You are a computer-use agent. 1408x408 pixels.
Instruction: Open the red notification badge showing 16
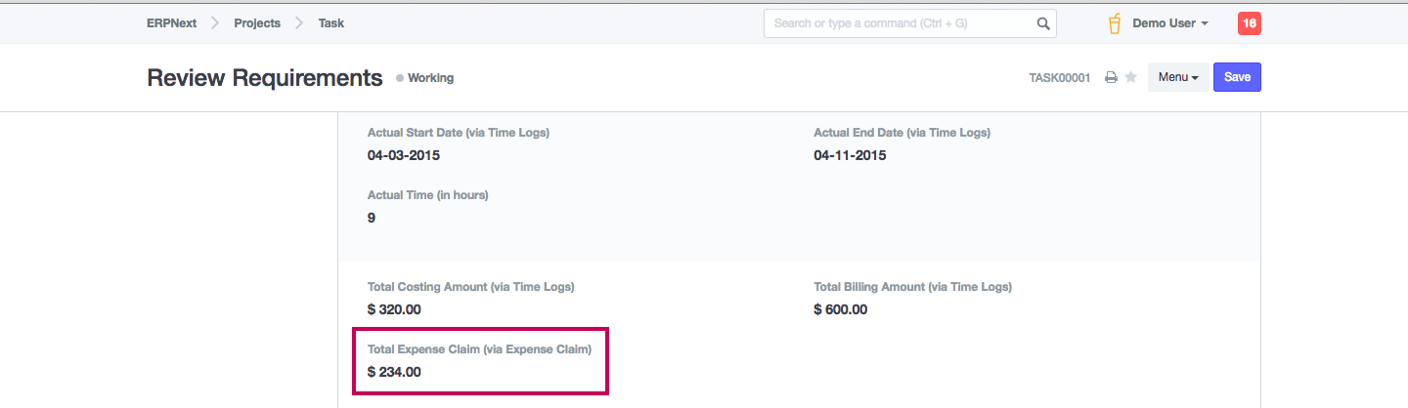tap(1249, 23)
